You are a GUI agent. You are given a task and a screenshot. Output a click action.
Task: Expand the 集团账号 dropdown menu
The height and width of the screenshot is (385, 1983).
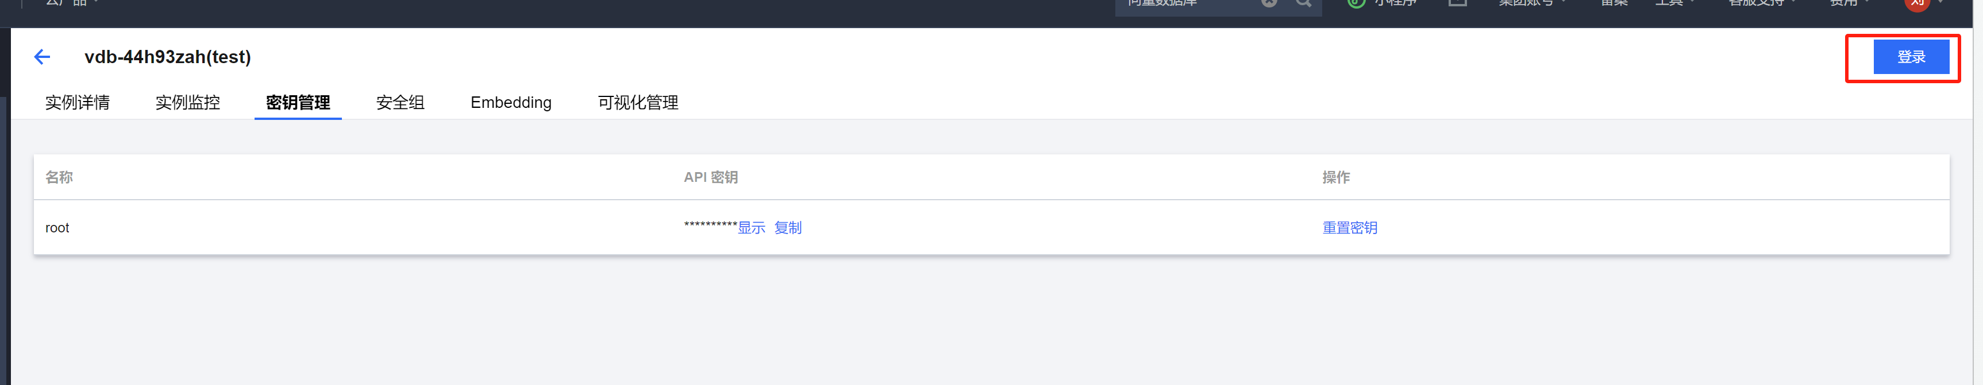(1531, 3)
